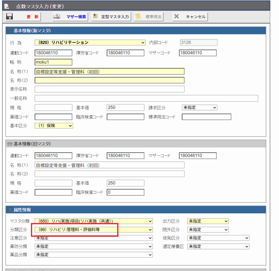The width and height of the screenshot is (279, 271).
Task: Click the 標準用法コード field
Action: point(207,117)
